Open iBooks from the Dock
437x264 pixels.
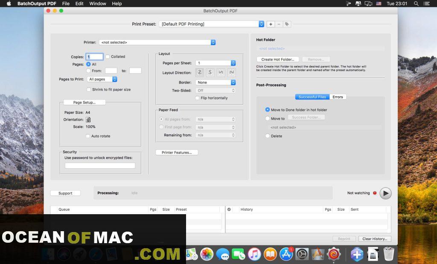pos(270,254)
